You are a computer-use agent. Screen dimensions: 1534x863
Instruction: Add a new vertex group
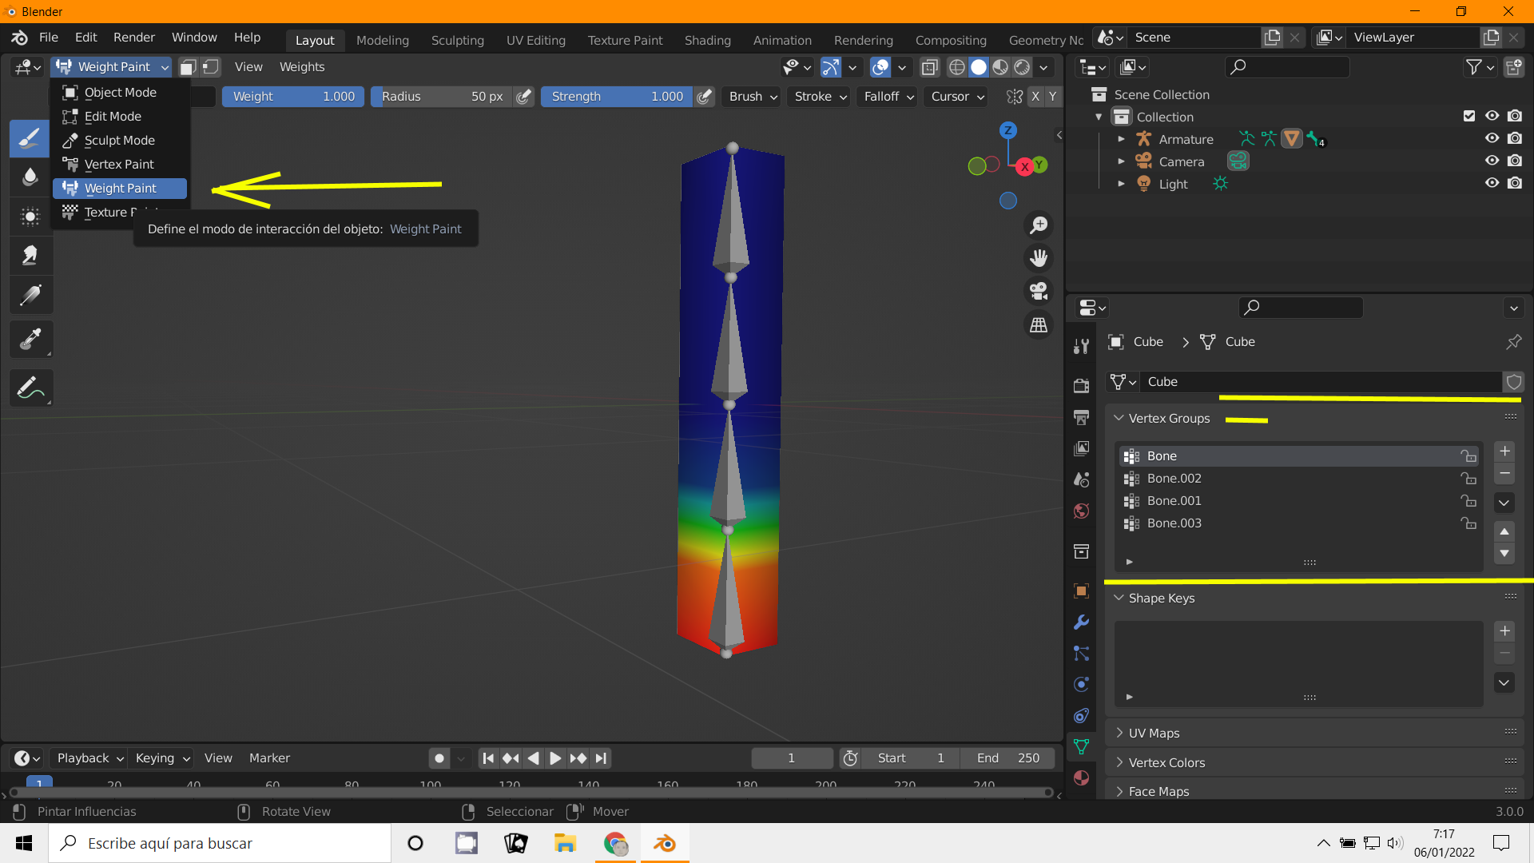pos(1504,451)
